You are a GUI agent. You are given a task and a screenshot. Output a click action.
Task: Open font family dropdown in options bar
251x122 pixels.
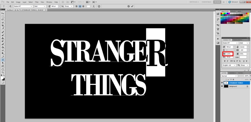coord(32,6)
